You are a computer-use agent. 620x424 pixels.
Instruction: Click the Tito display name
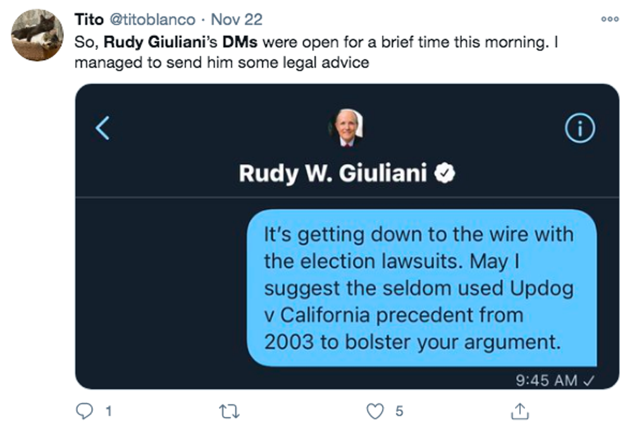89,20
